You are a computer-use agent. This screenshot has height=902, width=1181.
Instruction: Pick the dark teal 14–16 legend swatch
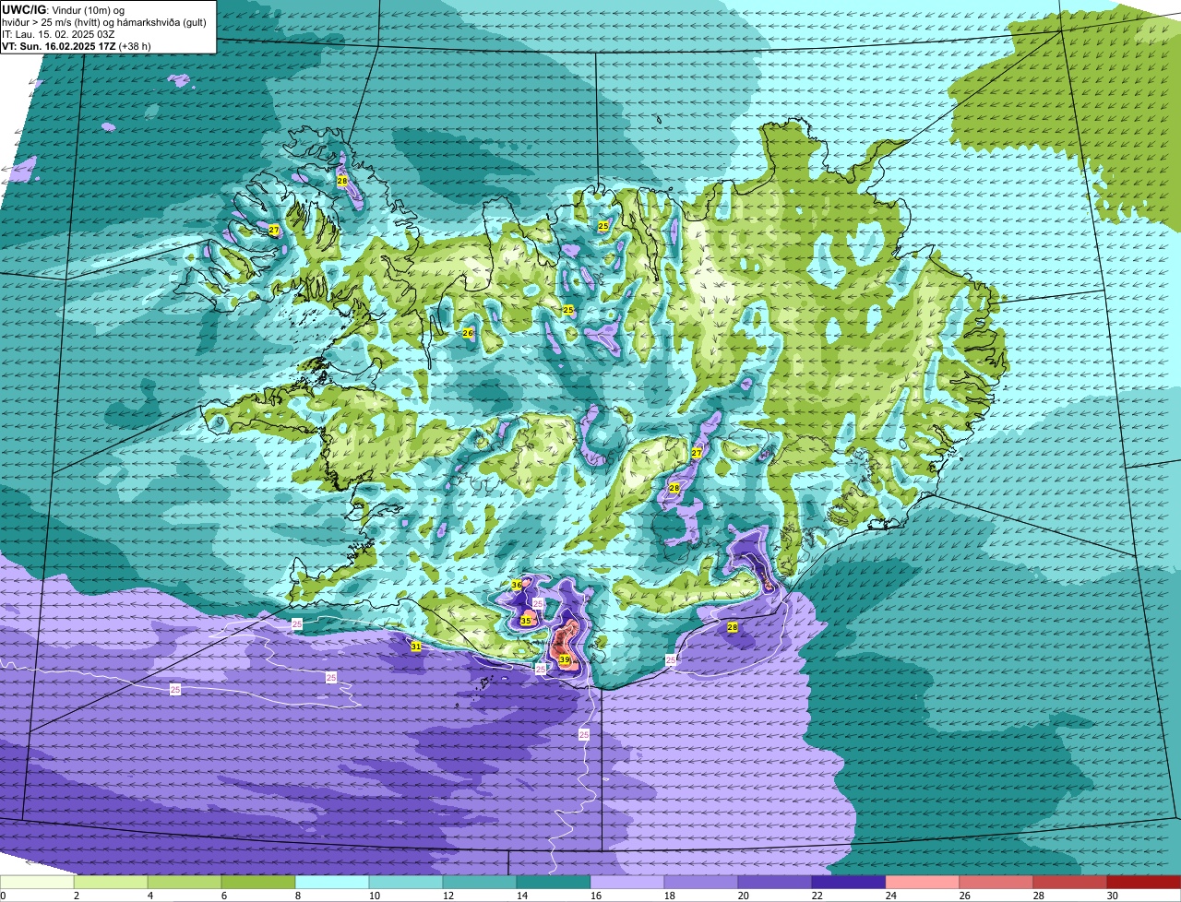(x=554, y=882)
